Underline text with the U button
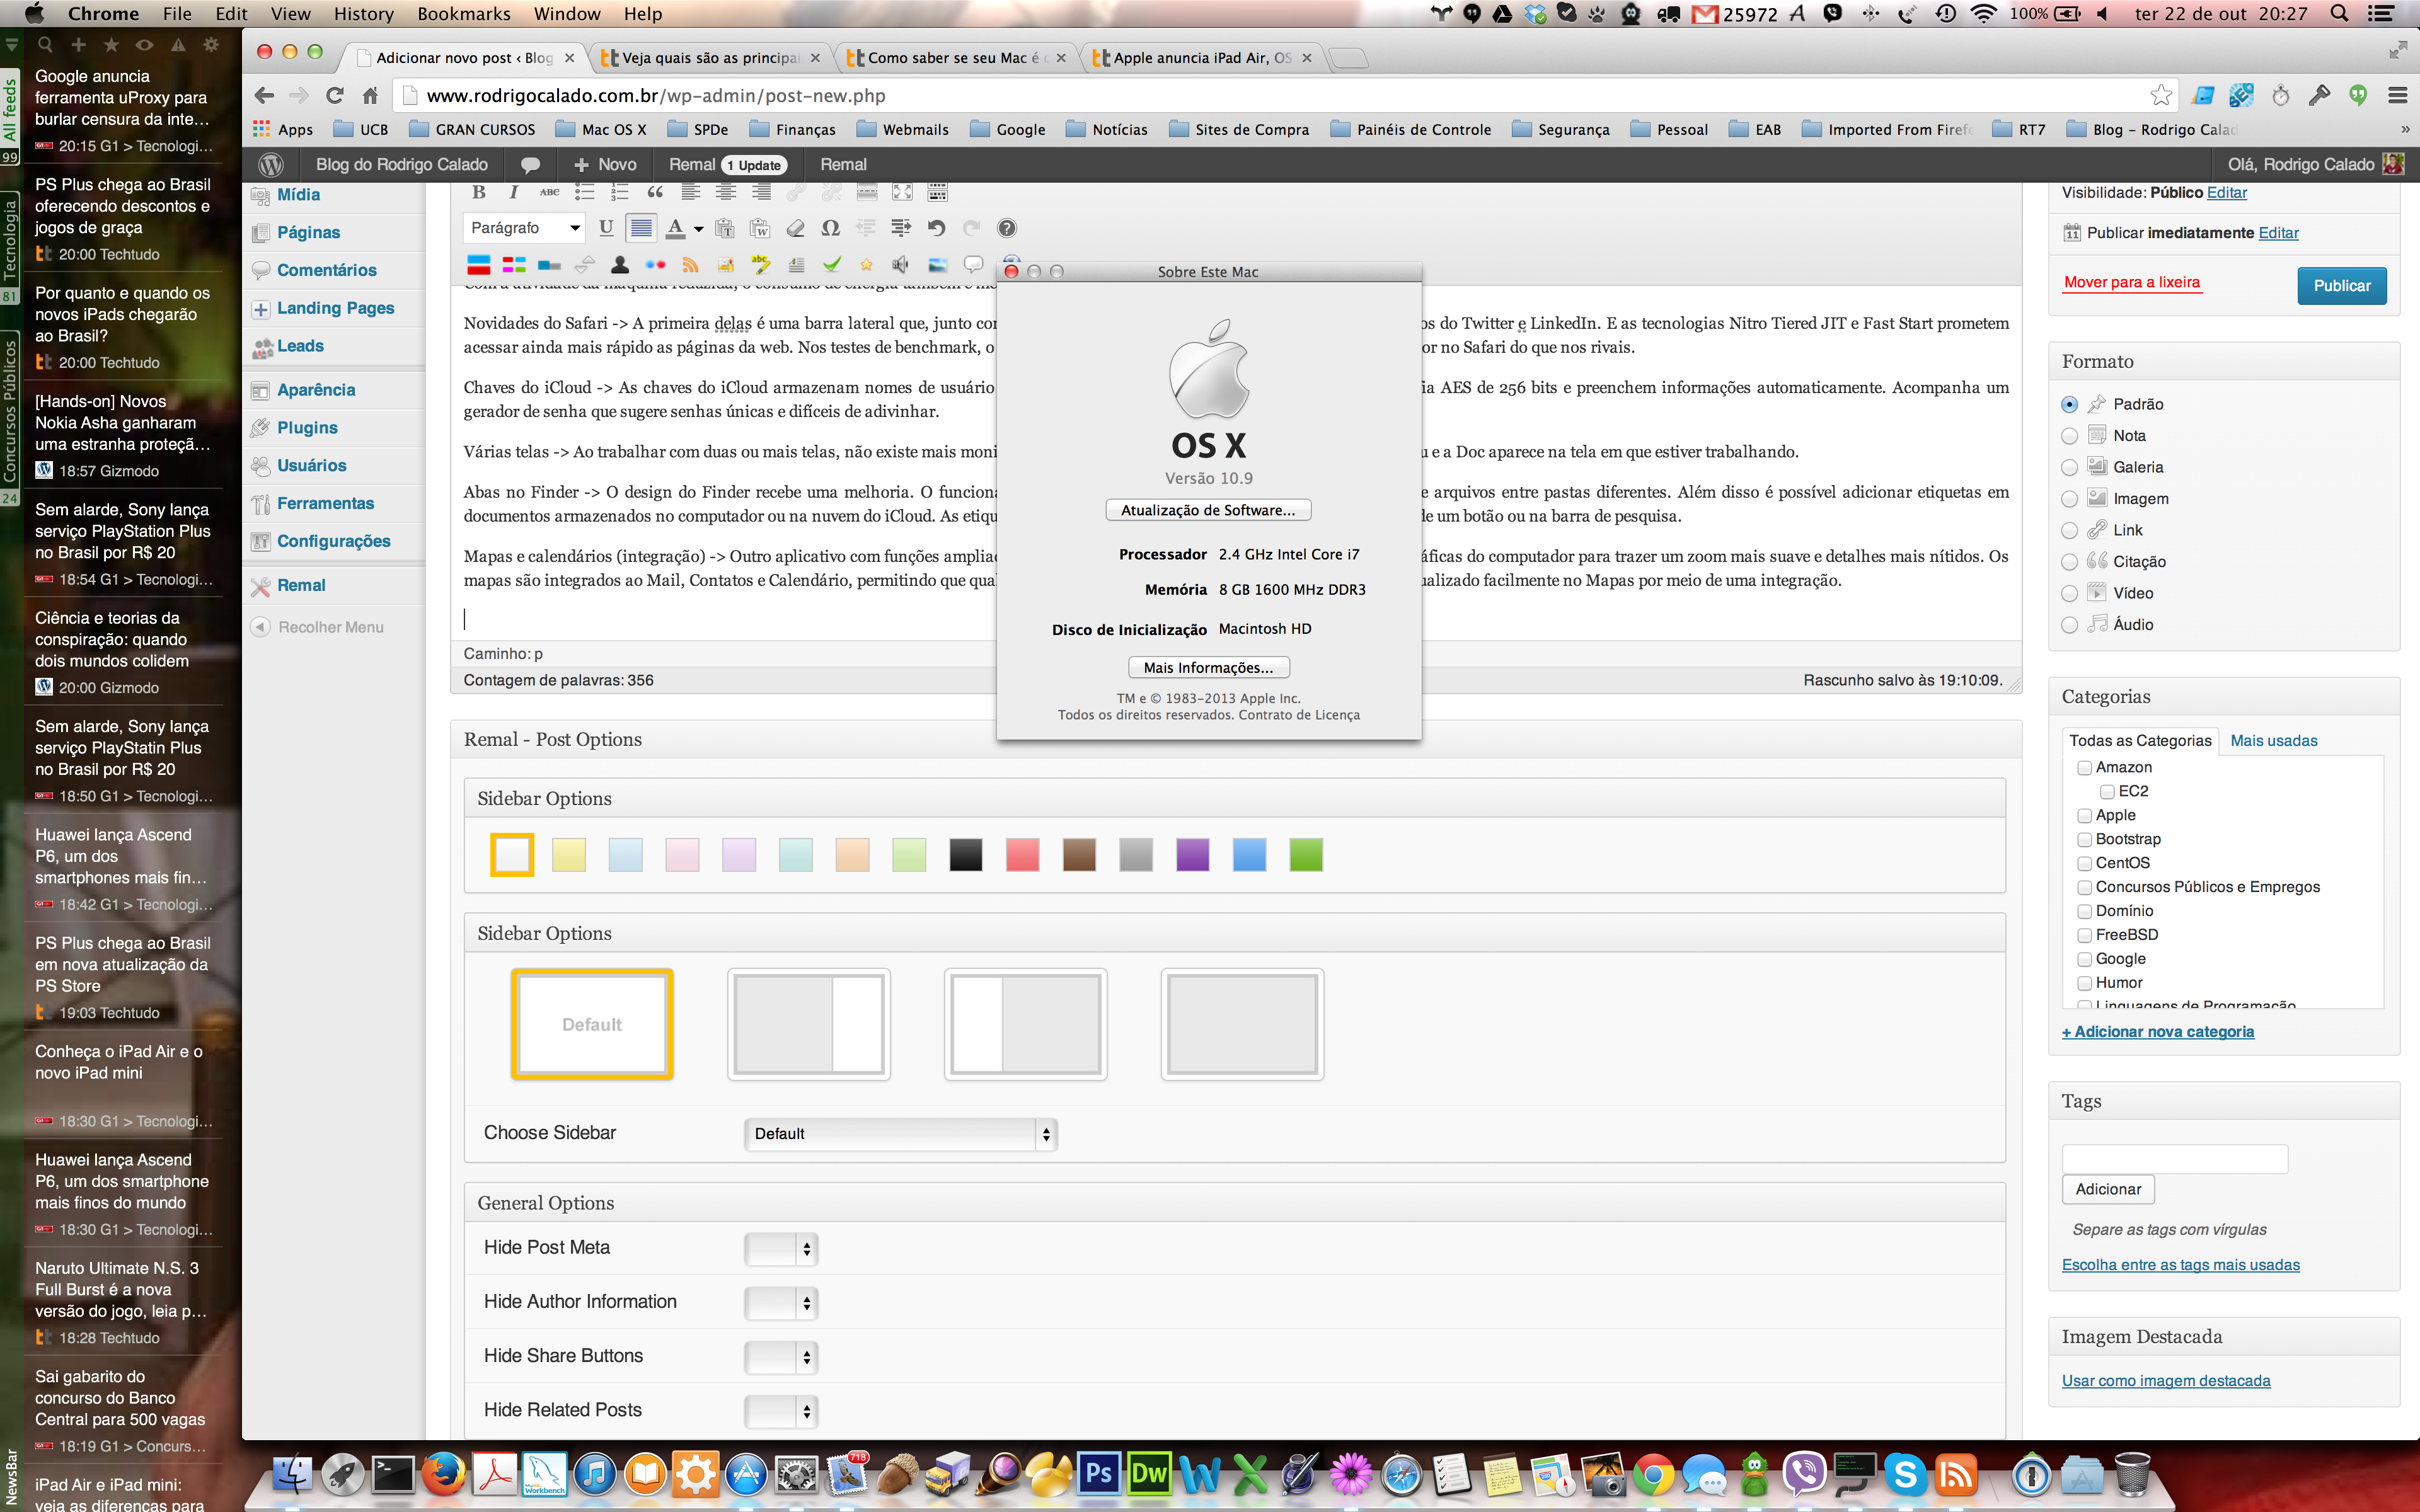The height and width of the screenshot is (1512, 2420). tap(606, 228)
